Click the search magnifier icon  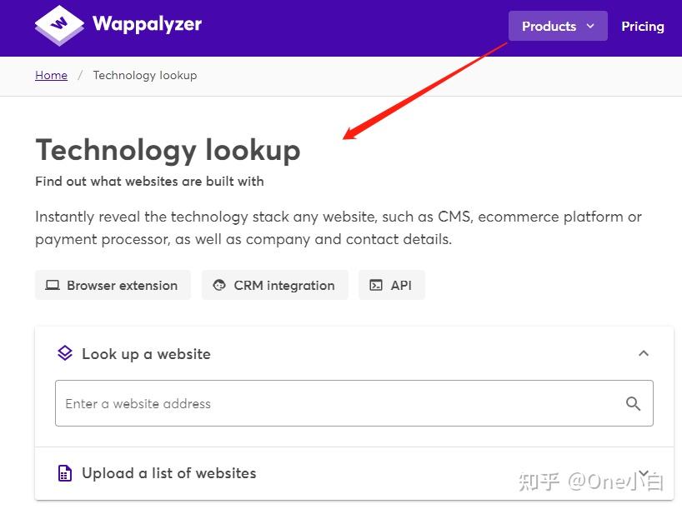633,402
